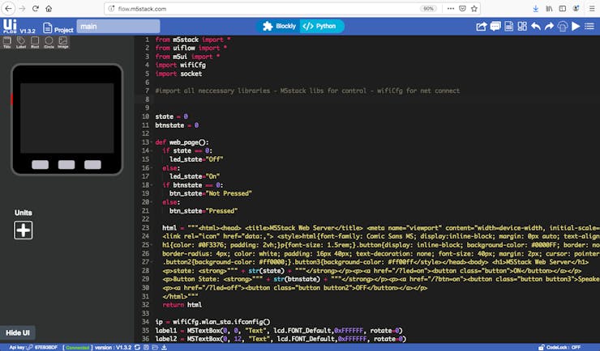Toggle CodeLock lock in status bar
The height and width of the screenshot is (351, 600).
(x=541, y=348)
